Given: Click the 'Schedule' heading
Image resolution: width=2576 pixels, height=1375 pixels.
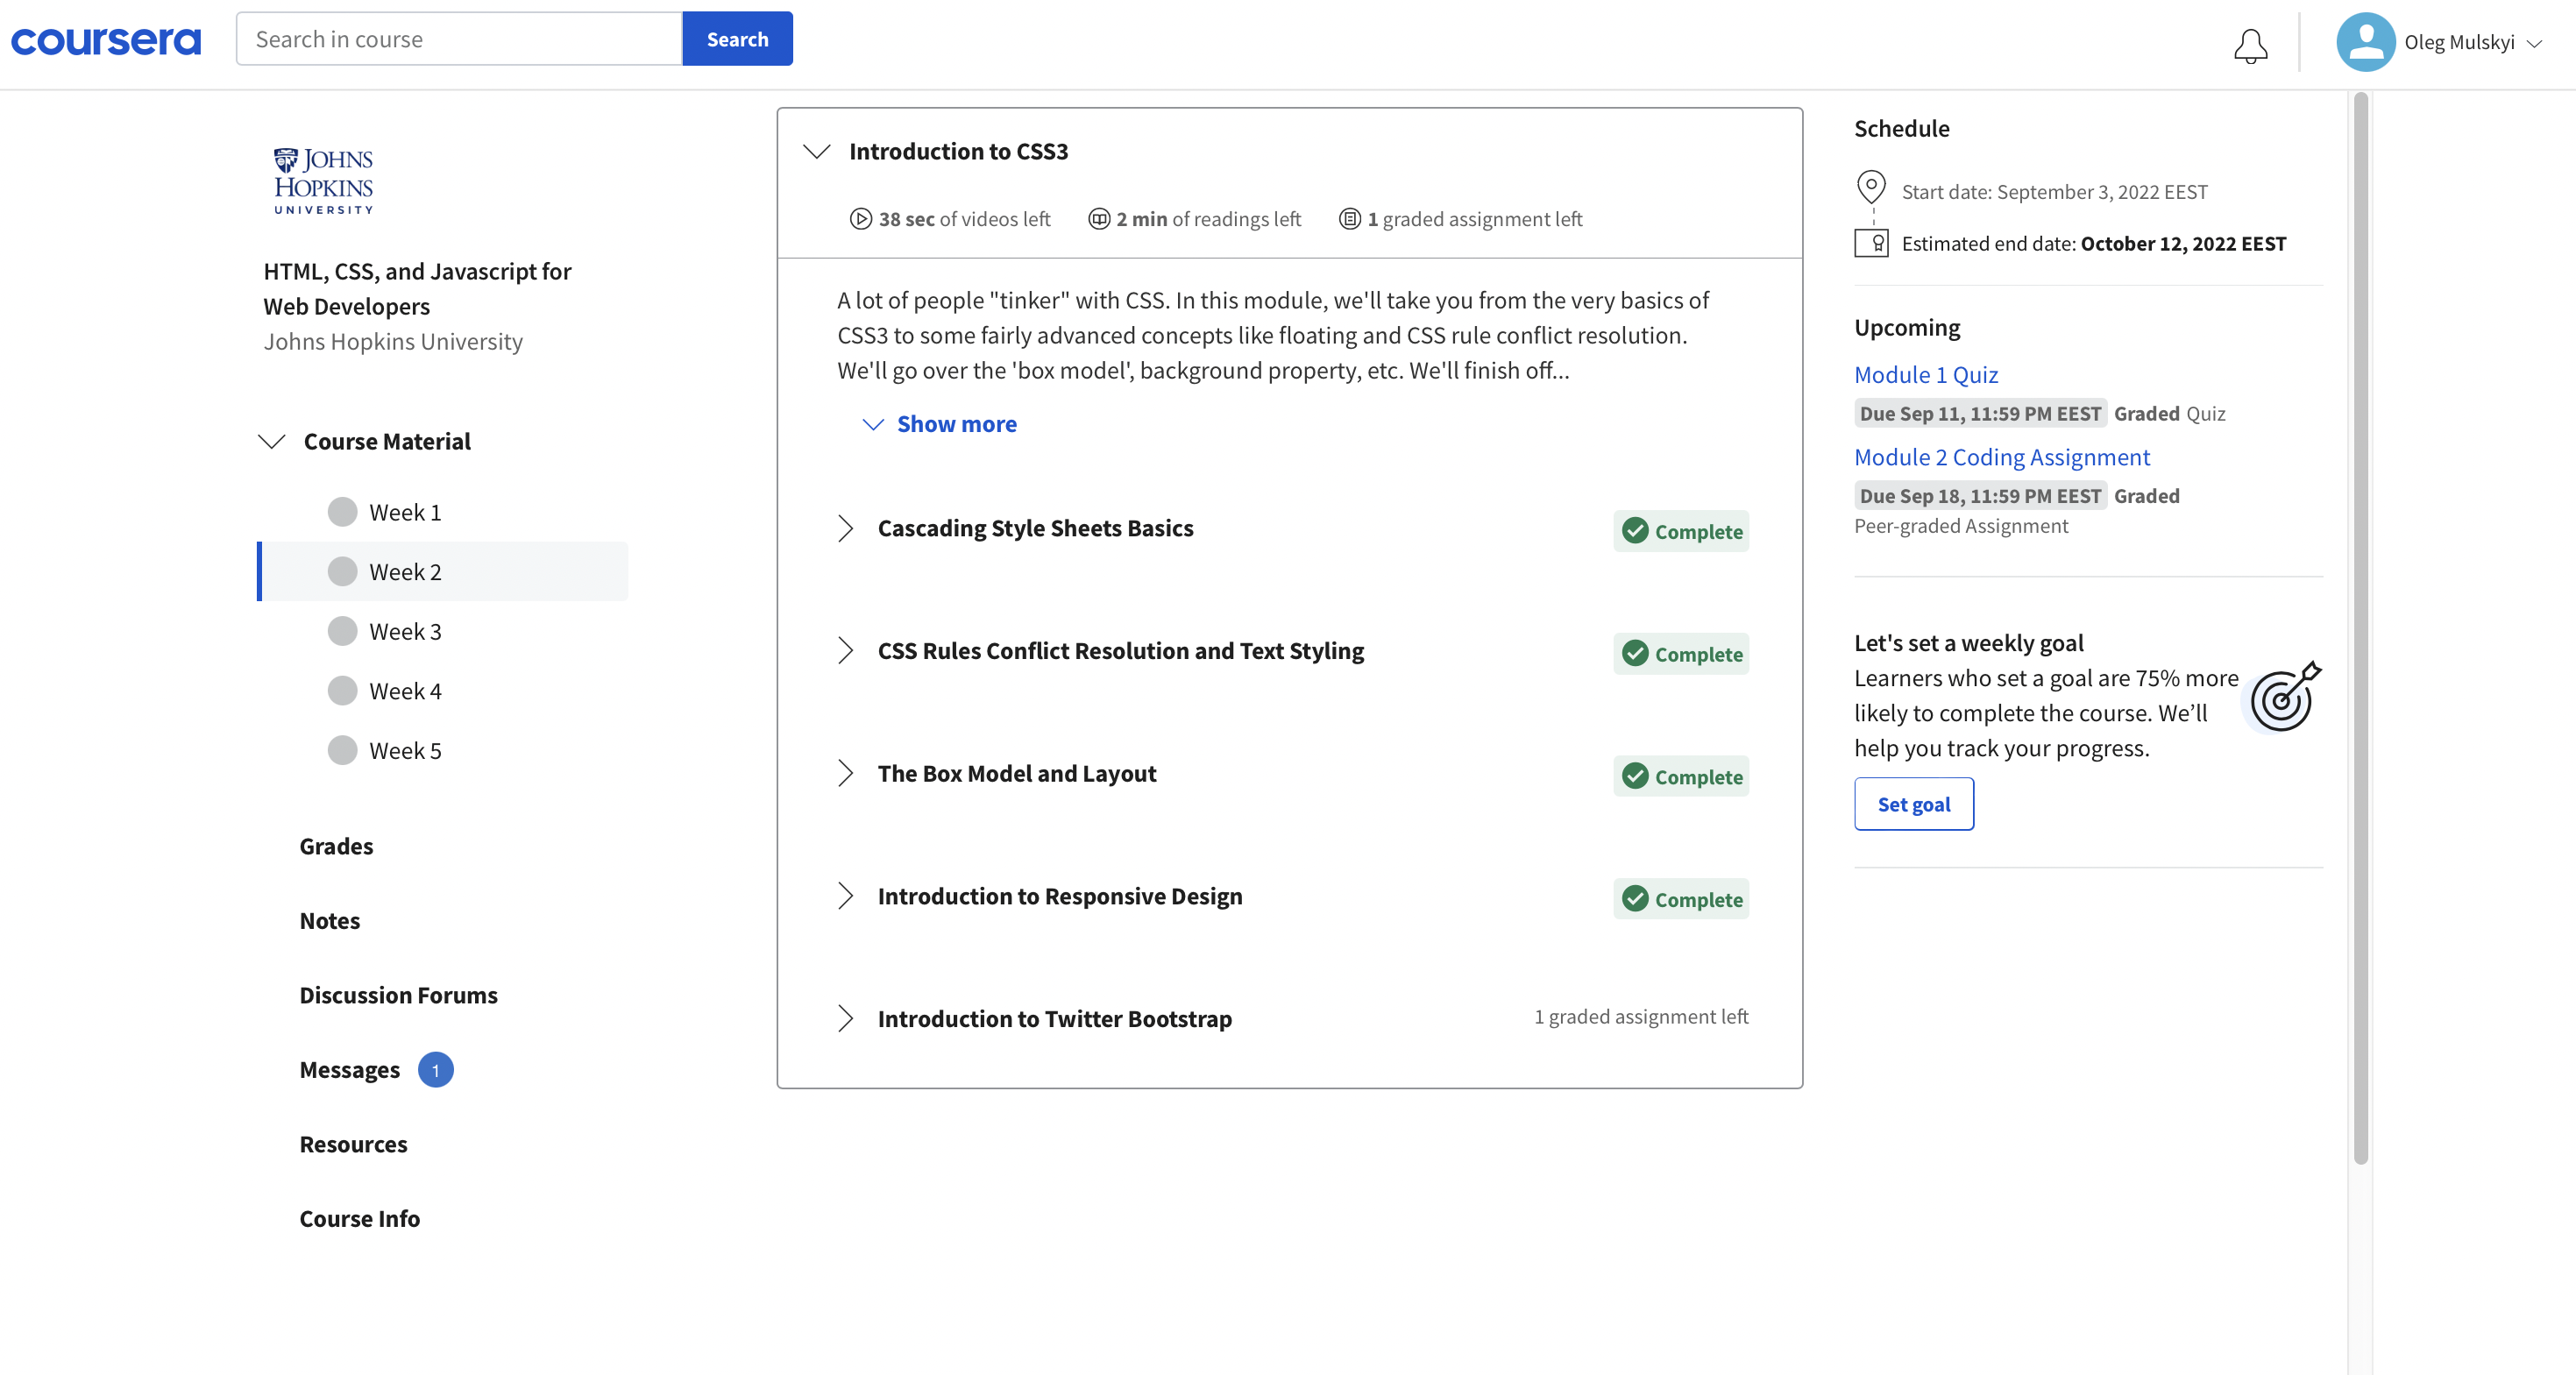Looking at the screenshot, I should pos(1901,128).
